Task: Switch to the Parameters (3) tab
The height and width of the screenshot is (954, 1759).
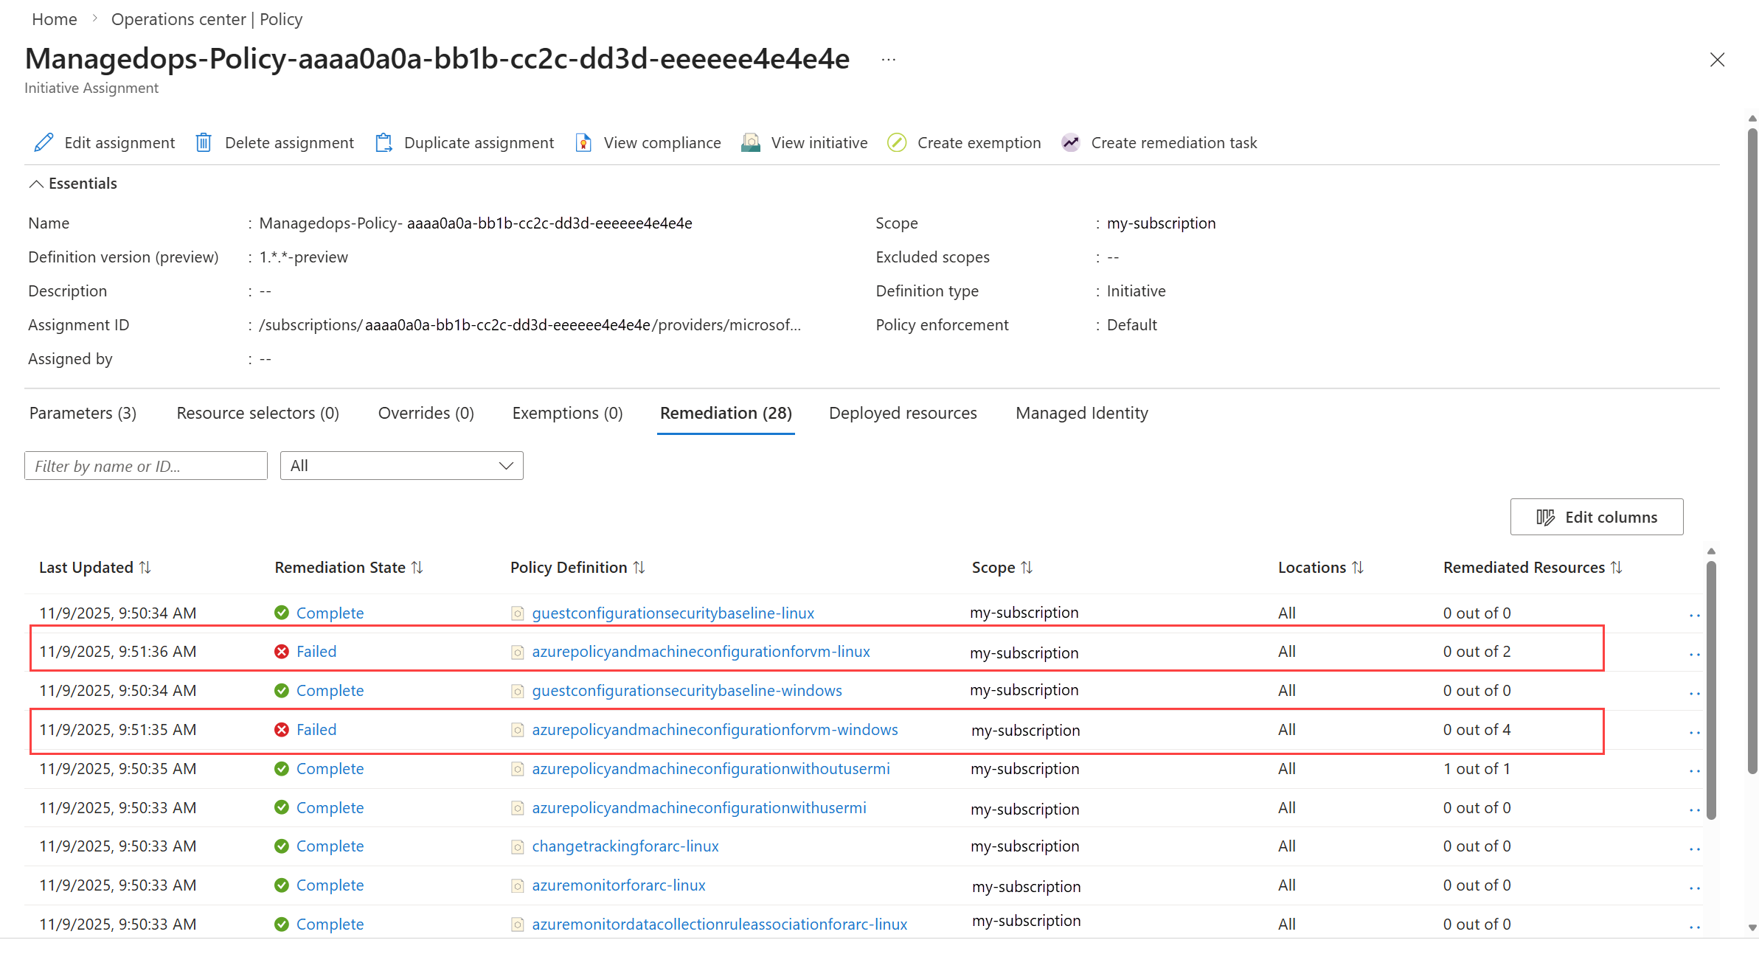Action: pyautogui.click(x=83, y=413)
